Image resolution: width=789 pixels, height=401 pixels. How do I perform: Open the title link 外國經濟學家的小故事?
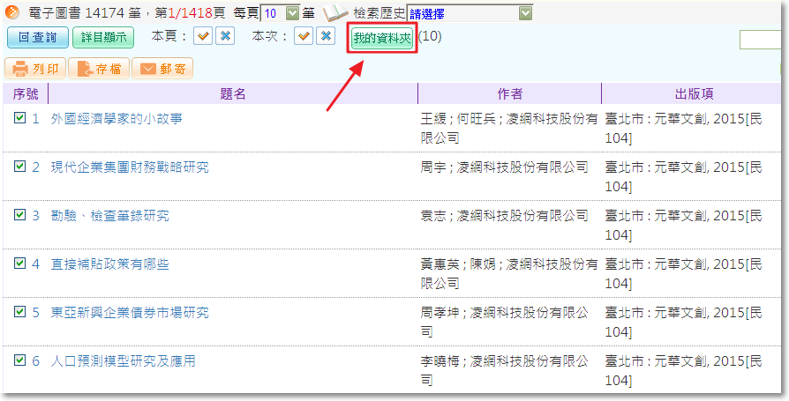click(x=116, y=118)
